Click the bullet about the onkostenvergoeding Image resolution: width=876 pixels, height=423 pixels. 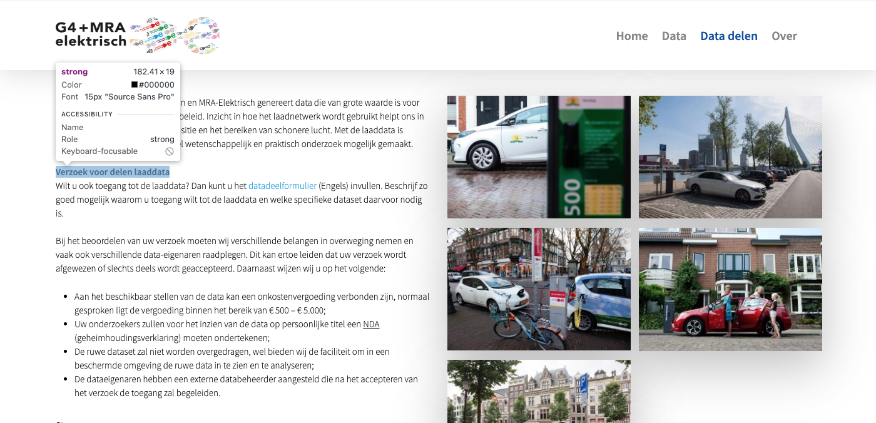(x=252, y=303)
